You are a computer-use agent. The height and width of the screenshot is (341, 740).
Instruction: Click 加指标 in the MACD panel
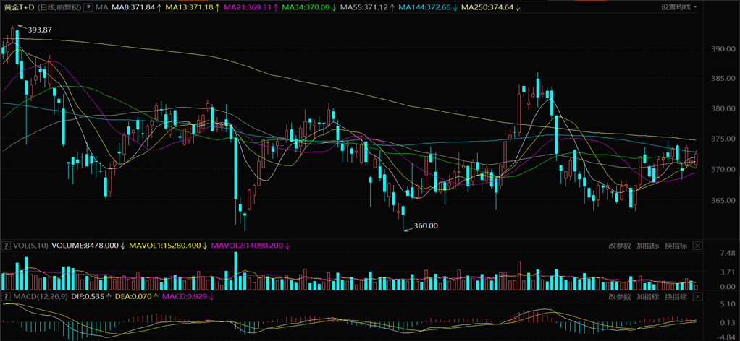pyautogui.click(x=647, y=296)
